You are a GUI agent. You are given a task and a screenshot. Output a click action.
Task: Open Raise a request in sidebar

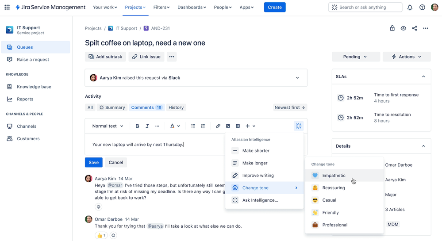click(35, 59)
